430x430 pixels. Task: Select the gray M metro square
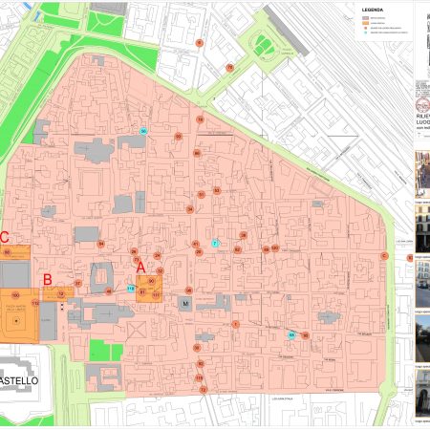click(185, 304)
